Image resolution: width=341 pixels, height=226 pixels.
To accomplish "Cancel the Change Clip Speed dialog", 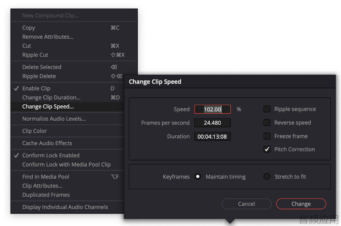I will pyautogui.click(x=247, y=204).
